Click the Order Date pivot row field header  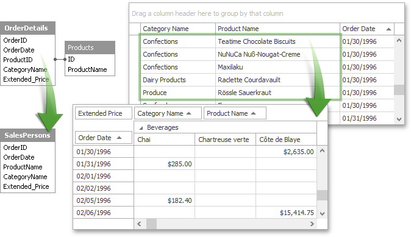pyautogui.click(x=103, y=138)
